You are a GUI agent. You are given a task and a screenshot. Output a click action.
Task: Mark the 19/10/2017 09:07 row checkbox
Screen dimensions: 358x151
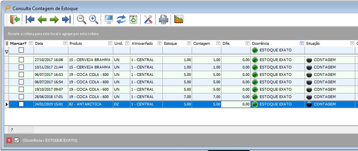[21, 89]
